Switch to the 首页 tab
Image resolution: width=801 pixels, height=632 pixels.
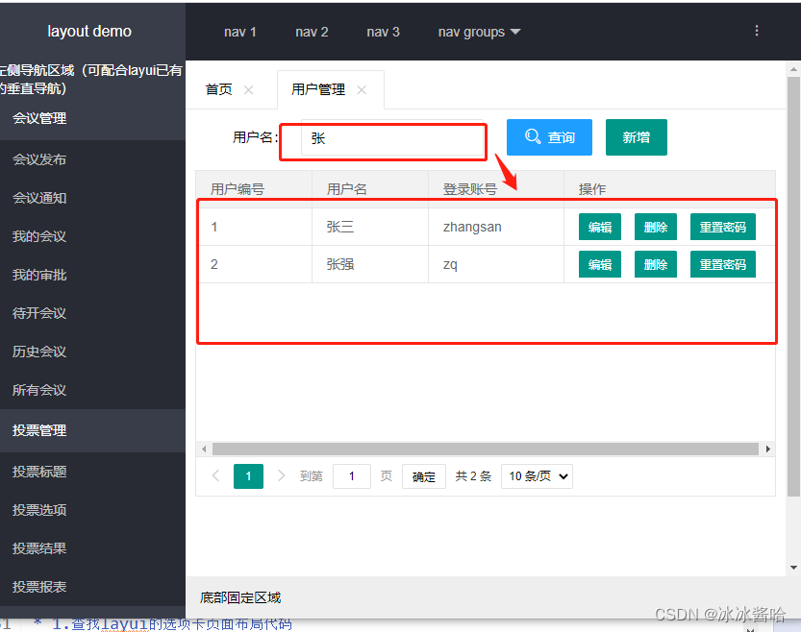(219, 89)
